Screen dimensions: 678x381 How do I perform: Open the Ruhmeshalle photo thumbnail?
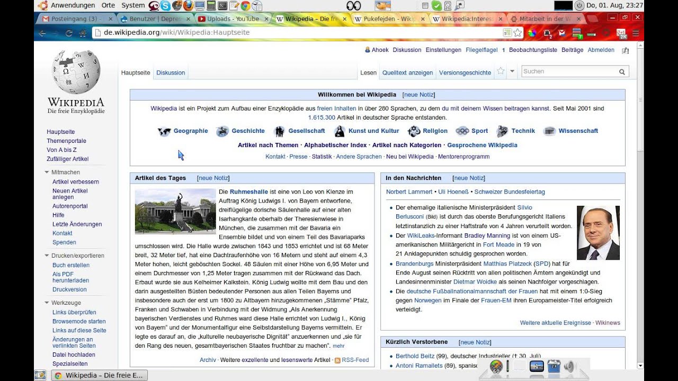click(175, 211)
